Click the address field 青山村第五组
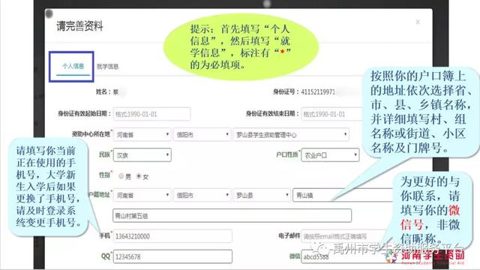The image size is (480, 270). 232,215
